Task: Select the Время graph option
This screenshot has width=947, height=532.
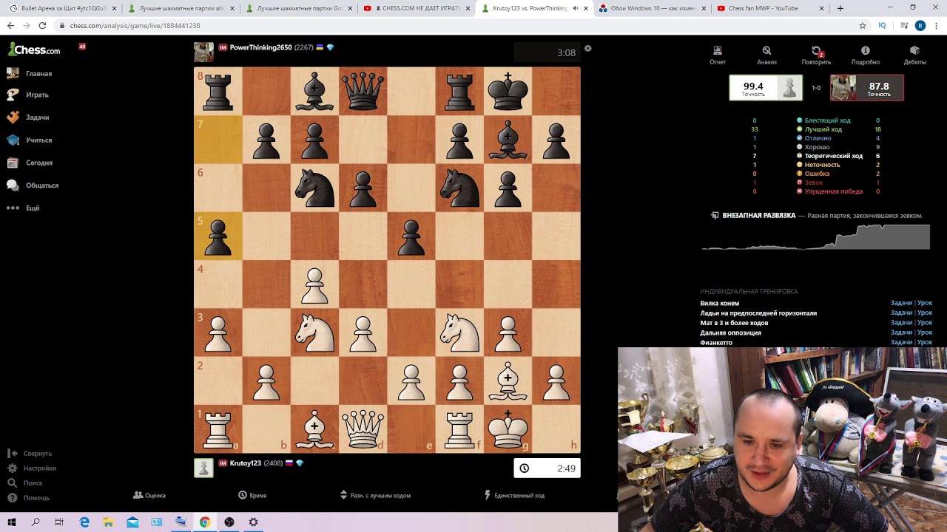Action: coord(252,495)
